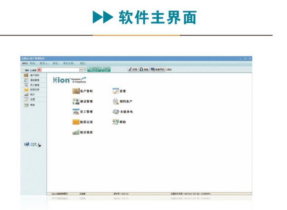Open 通话管理 icon in main panel
Viewport: 287px width, 210px height.
(76, 102)
